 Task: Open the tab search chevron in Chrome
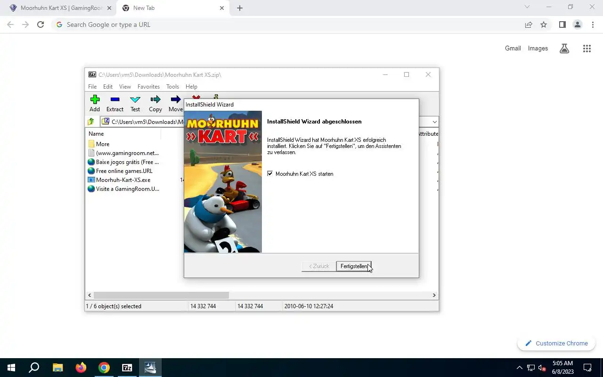[x=527, y=7]
